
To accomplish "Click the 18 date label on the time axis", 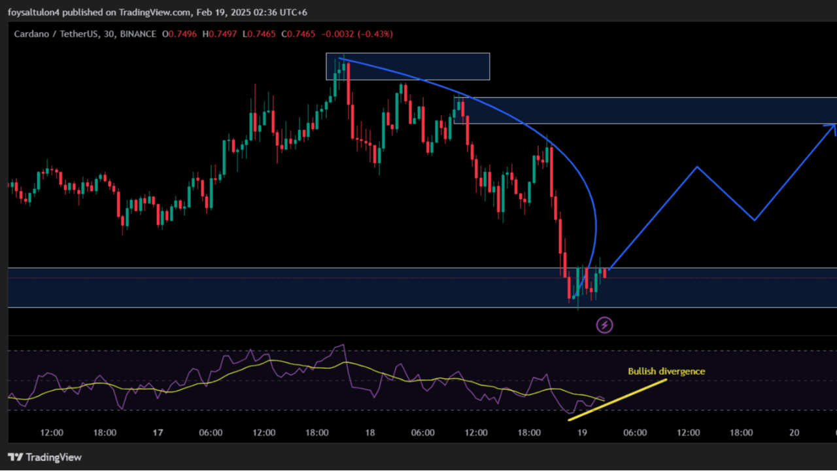I will (x=369, y=432).
